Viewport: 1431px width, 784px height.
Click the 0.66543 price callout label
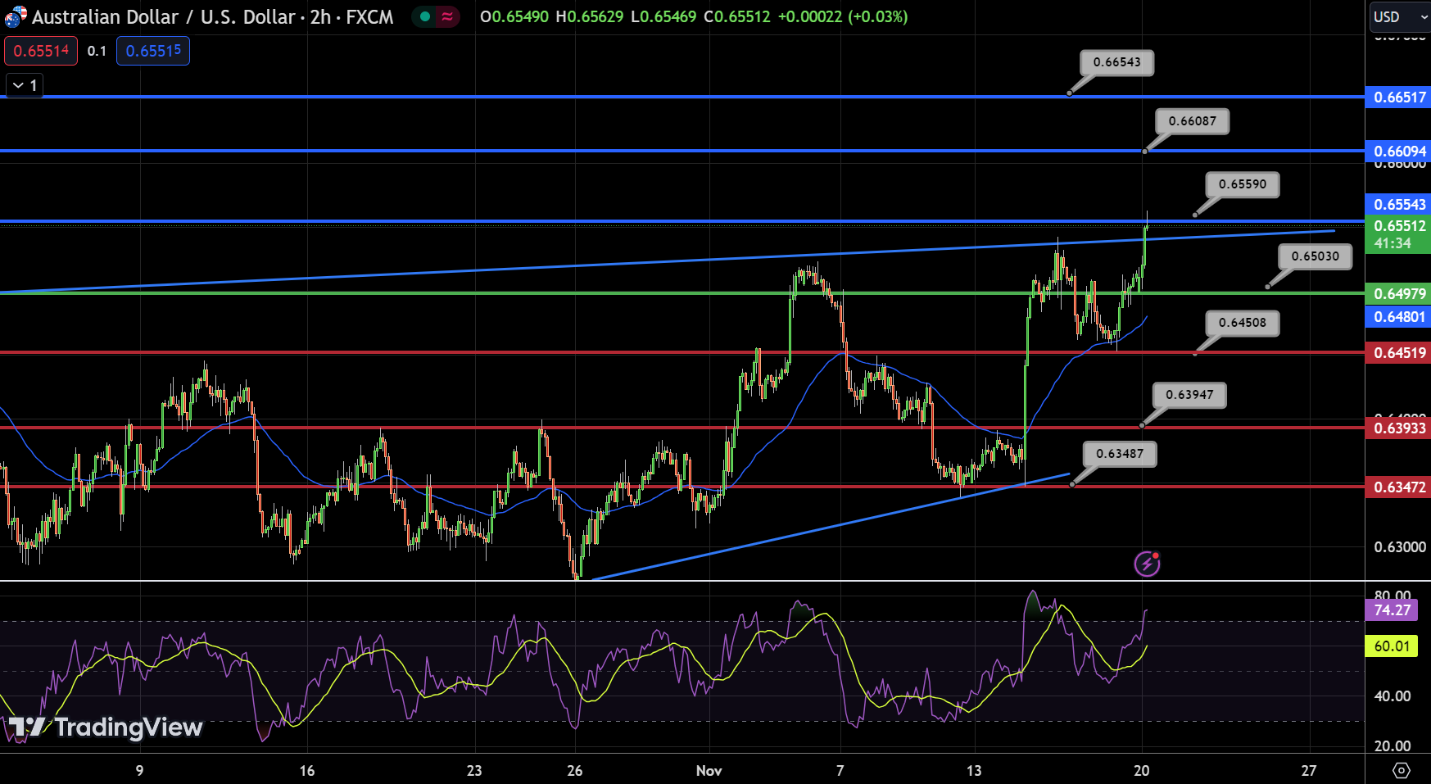tap(1116, 62)
